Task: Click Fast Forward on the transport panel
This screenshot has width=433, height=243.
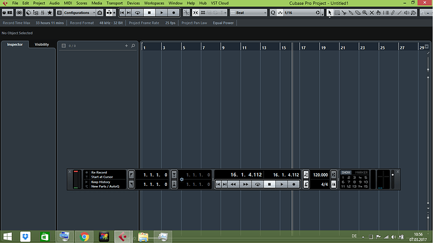Action: tap(245, 185)
